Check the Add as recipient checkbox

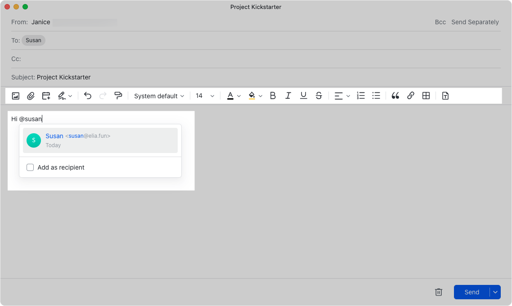(x=30, y=167)
